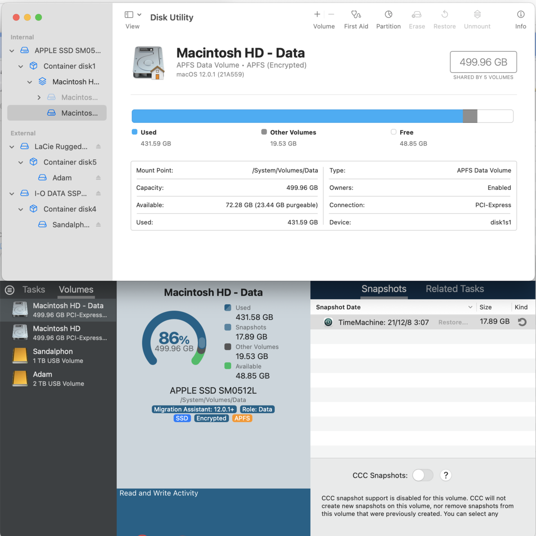Click the /System/Volumes/Data mount point value
The height and width of the screenshot is (536, 536).
tap(285, 170)
